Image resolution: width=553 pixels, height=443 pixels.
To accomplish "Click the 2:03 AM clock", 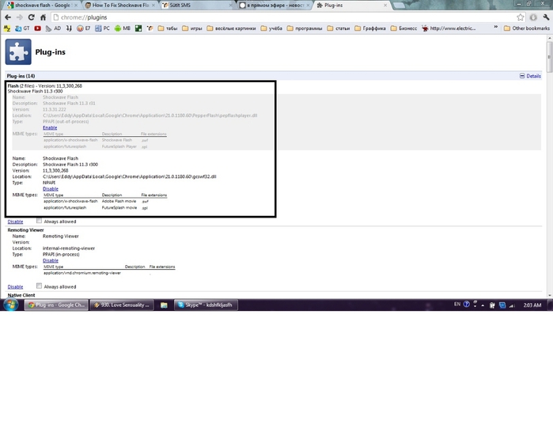I will pyautogui.click(x=532, y=305).
